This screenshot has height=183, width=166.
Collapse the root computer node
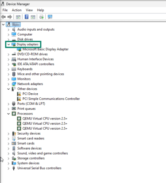(3, 24)
